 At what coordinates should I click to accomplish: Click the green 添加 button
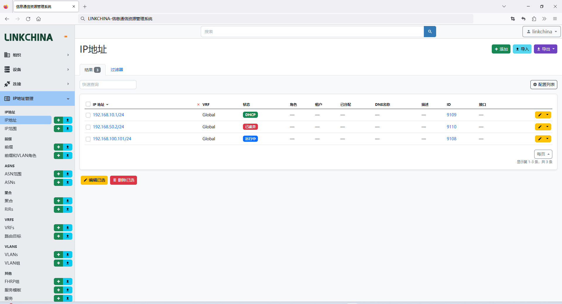click(x=501, y=49)
